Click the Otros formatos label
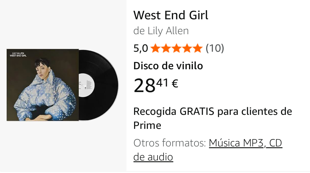 170,143
